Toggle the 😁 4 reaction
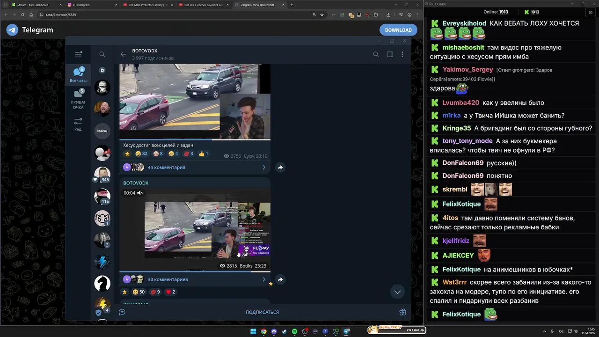This screenshot has width=599, height=337. pos(173,154)
